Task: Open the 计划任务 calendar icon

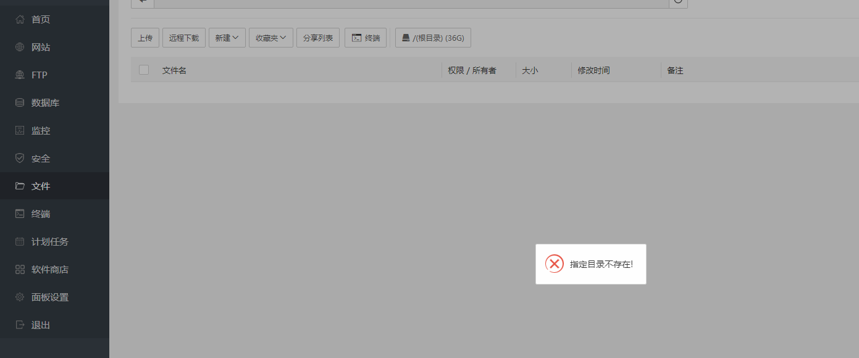Action: click(20, 241)
